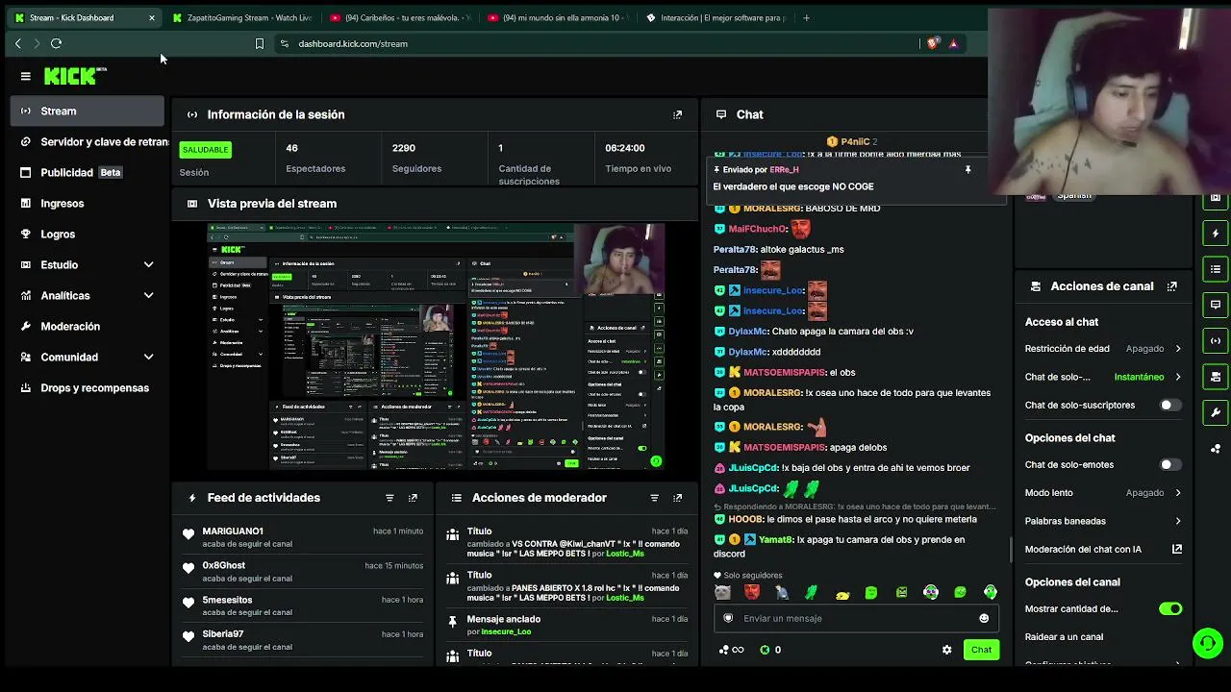The height and width of the screenshot is (692, 1231).
Task: Toggle Chat de solo-suscriptores switch
Action: 1169,406
